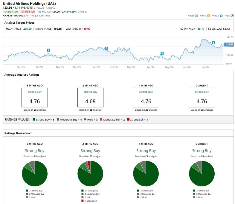This screenshot has width=235, height=204.
Task: Open the Notes edit icon
Action: coord(196,15)
